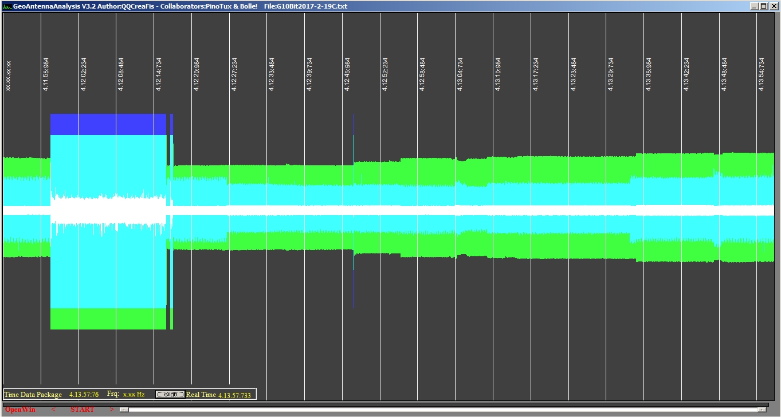The height and width of the screenshot is (417, 781).
Task: Click the OpenWin red label
Action: (x=20, y=410)
